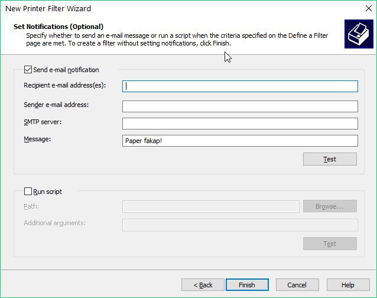Go to previous page with Back button
This screenshot has width=377, height=298.
click(203, 285)
